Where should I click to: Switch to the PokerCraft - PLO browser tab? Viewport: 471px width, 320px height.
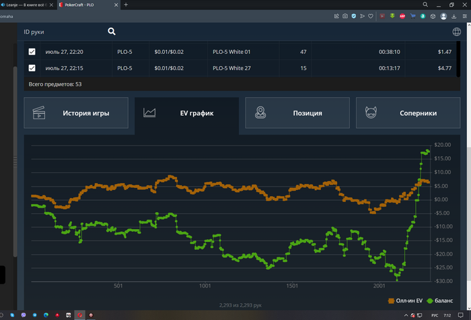[x=89, y=5]
